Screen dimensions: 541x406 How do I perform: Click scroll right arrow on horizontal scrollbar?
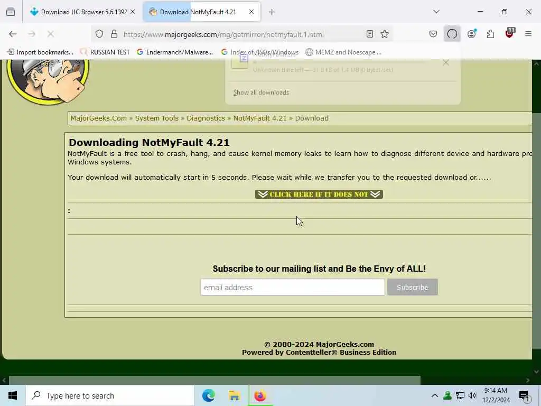click(528, 381)
